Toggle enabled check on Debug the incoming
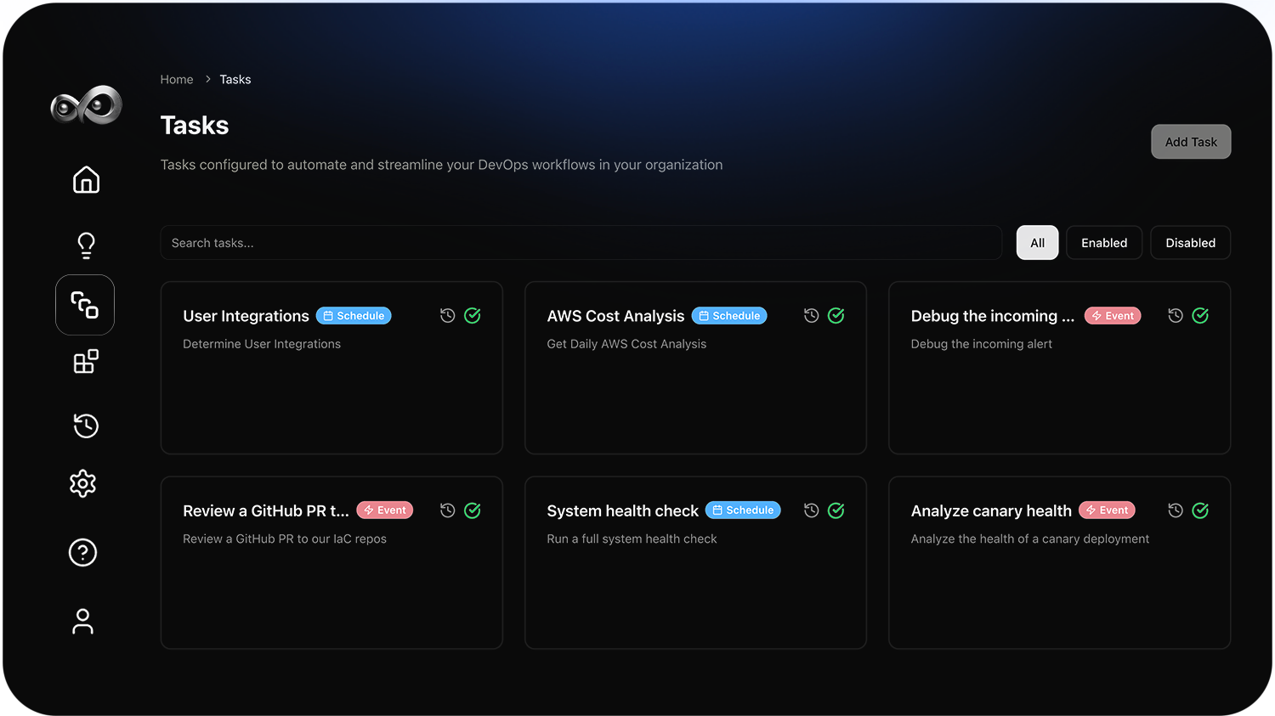The width and height of the screenshot is (1275, 716). [x=1200, y=316]
